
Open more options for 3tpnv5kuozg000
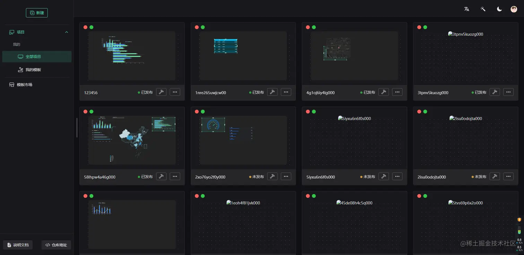click(508, 92)
